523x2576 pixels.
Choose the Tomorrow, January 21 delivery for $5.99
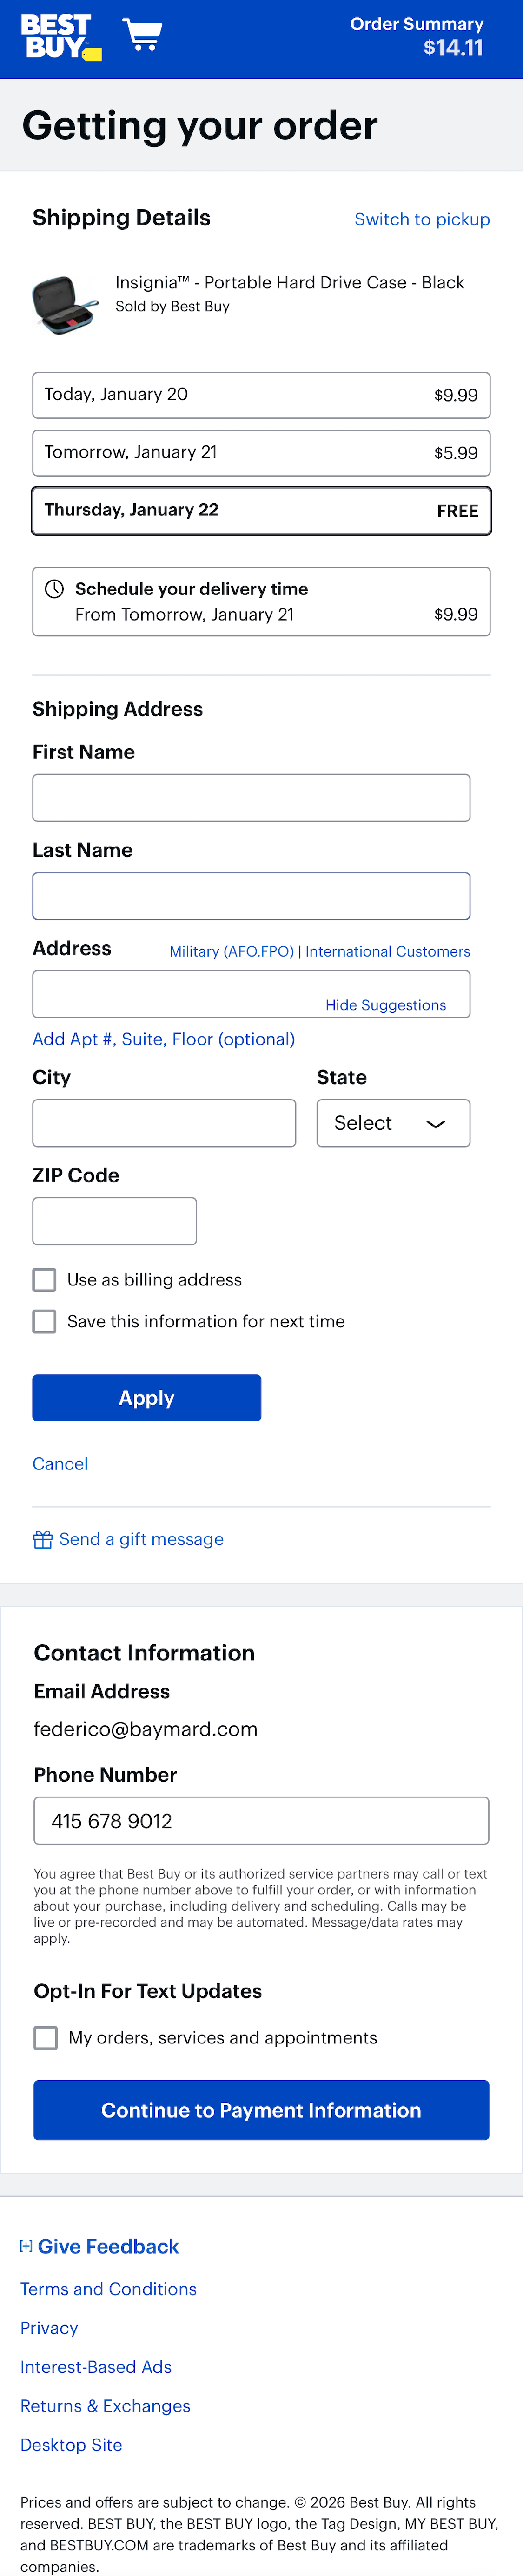[261, 452]
